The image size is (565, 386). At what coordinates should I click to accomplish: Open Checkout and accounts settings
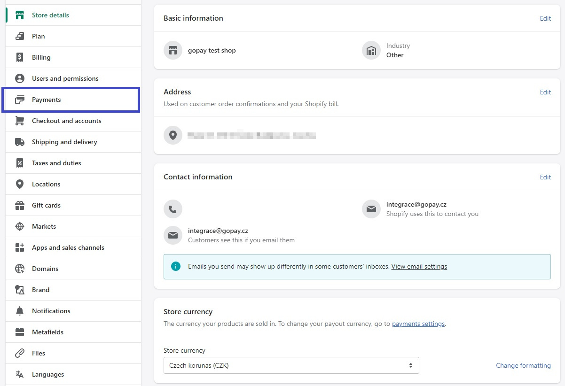coord(73,121)
